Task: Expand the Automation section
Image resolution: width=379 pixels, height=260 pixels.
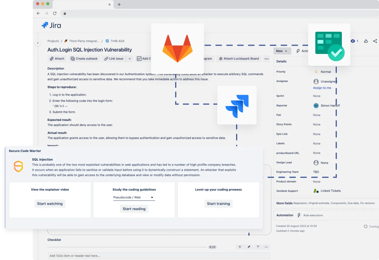Action: click(326, 215)
